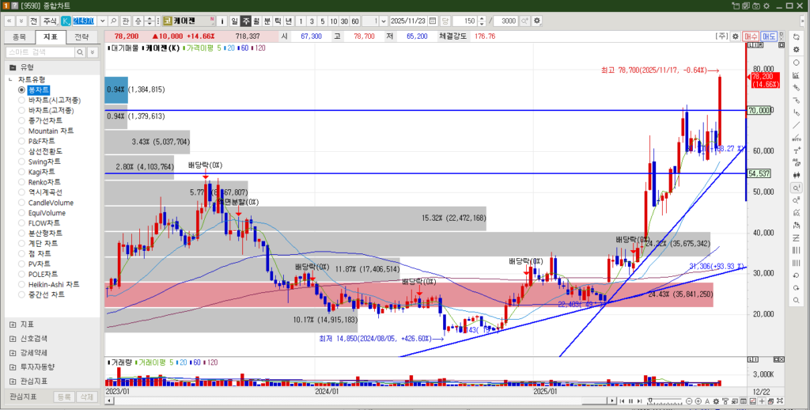Screen dimensions: 810x410
Task: Click the stock search magnifier icon
Action: tap(114, 20)
